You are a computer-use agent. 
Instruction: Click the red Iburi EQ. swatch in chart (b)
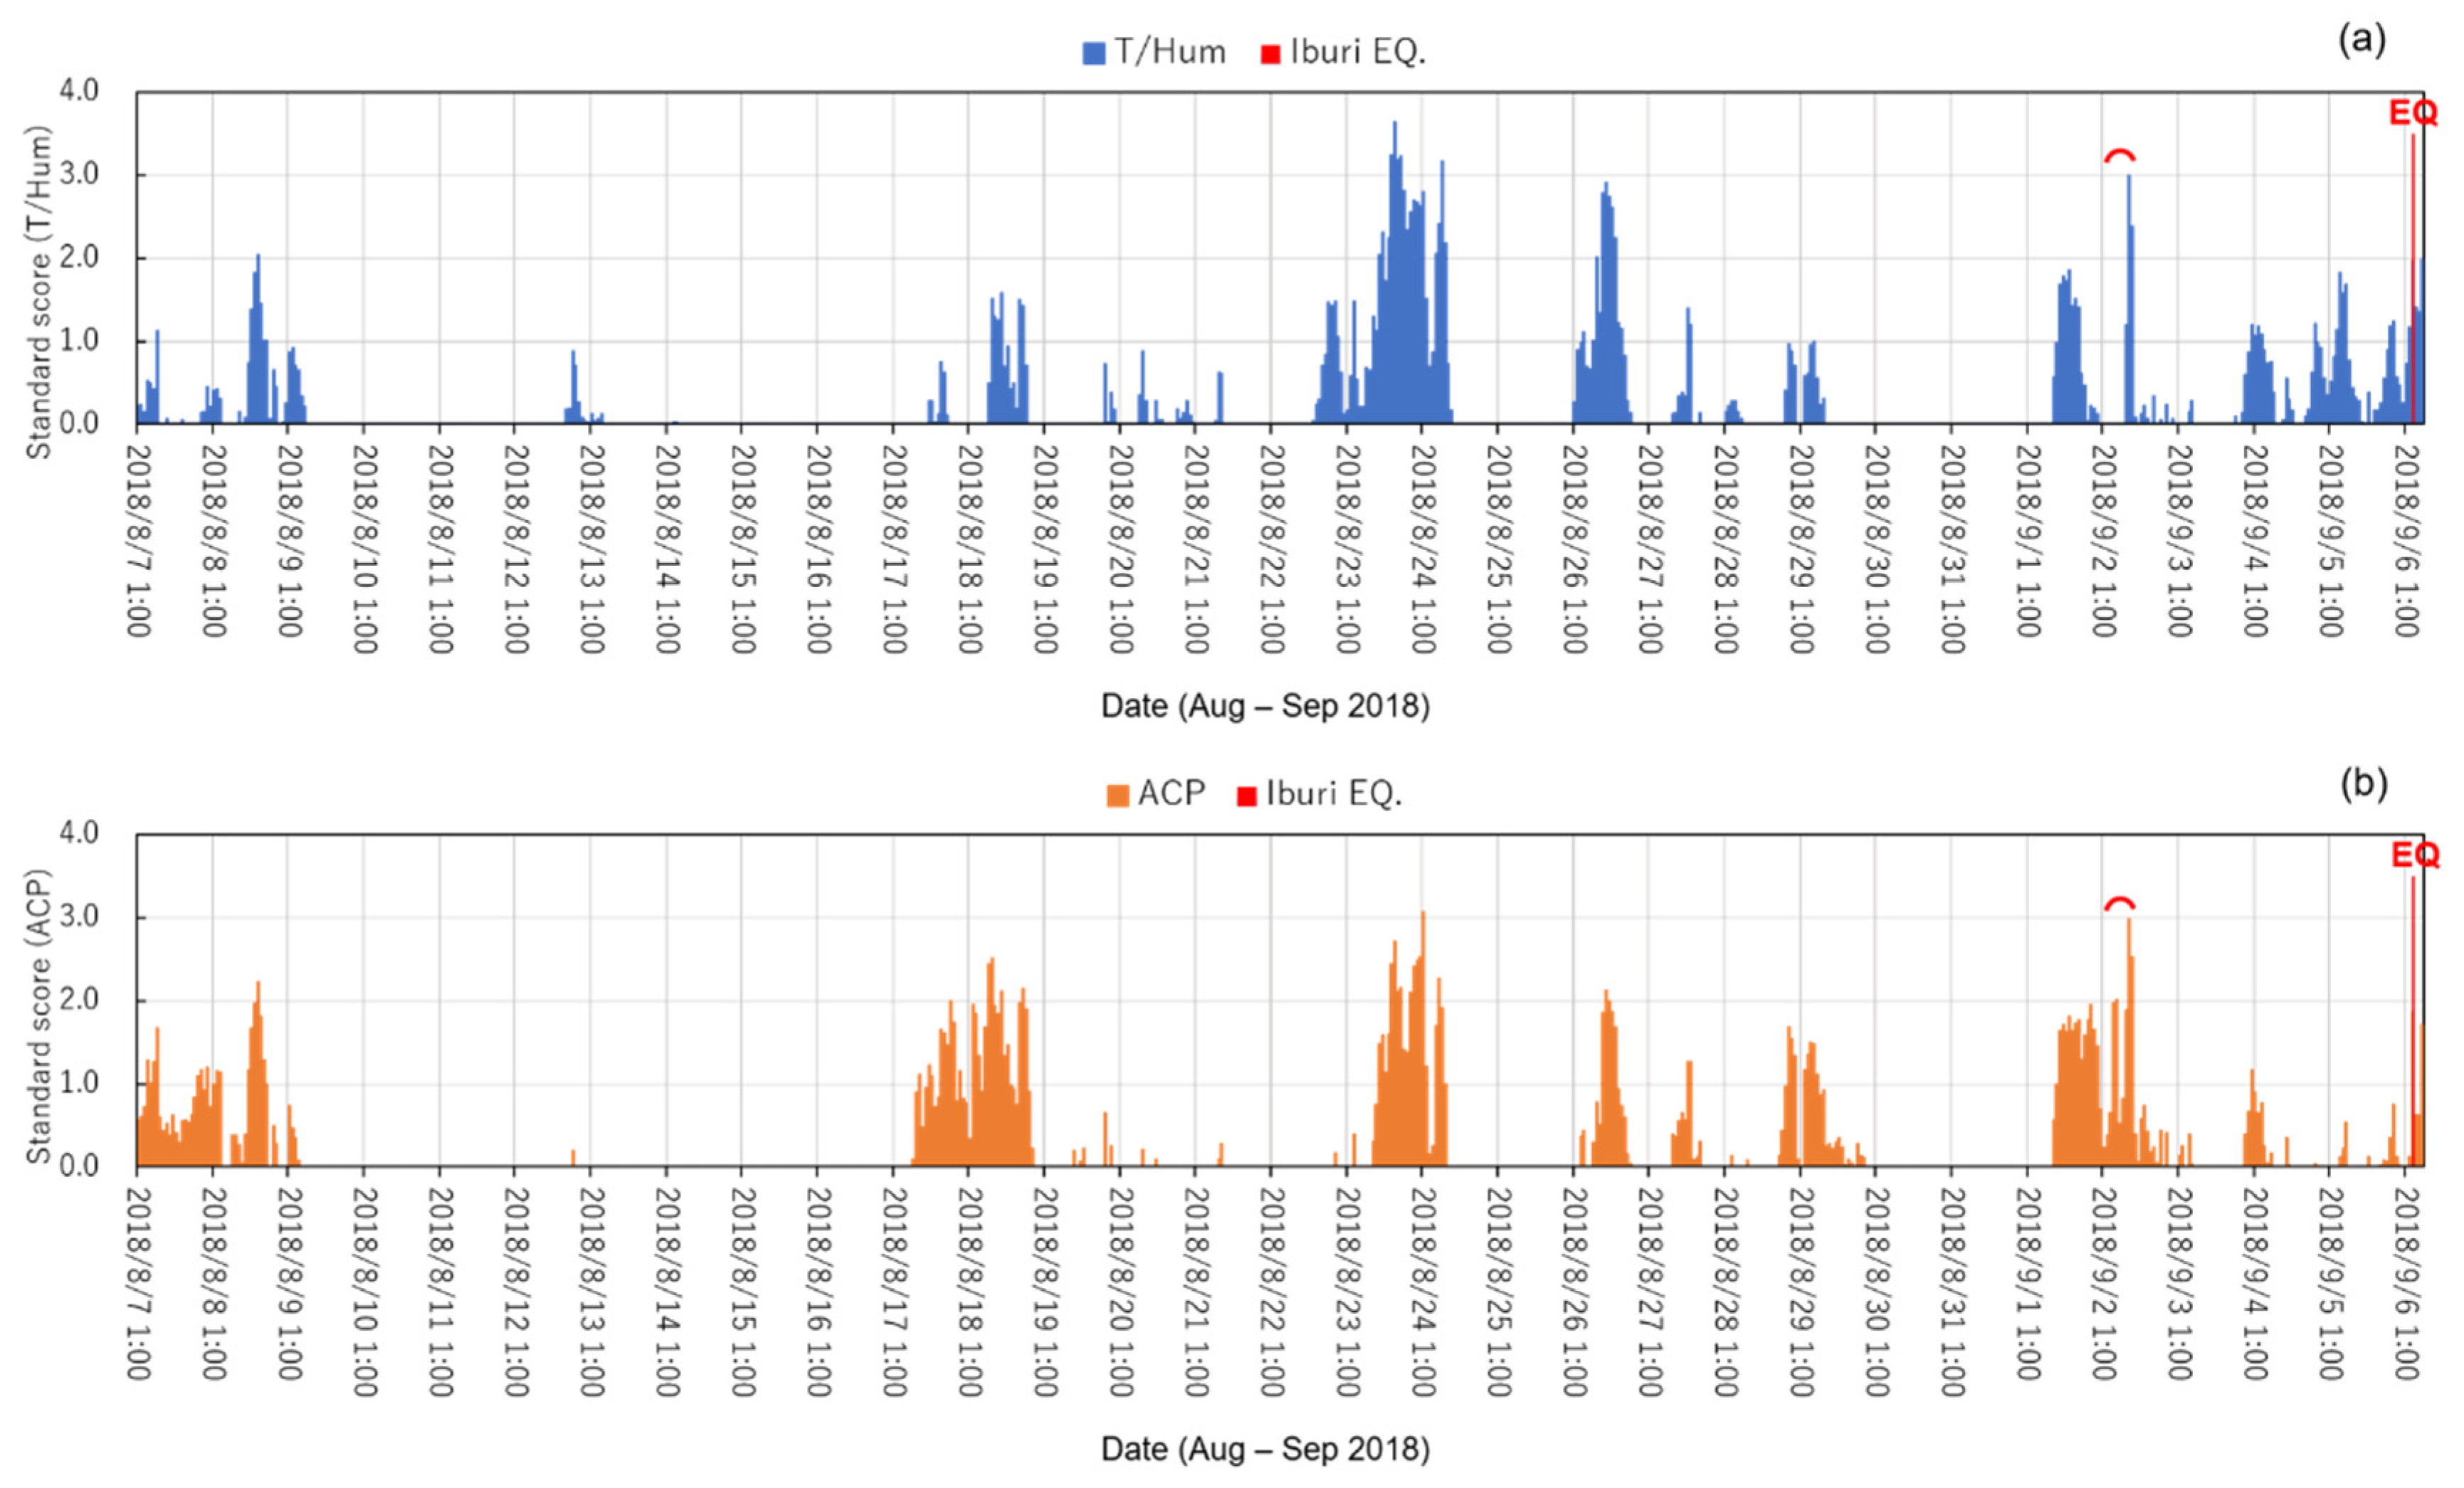point(1246,796)
